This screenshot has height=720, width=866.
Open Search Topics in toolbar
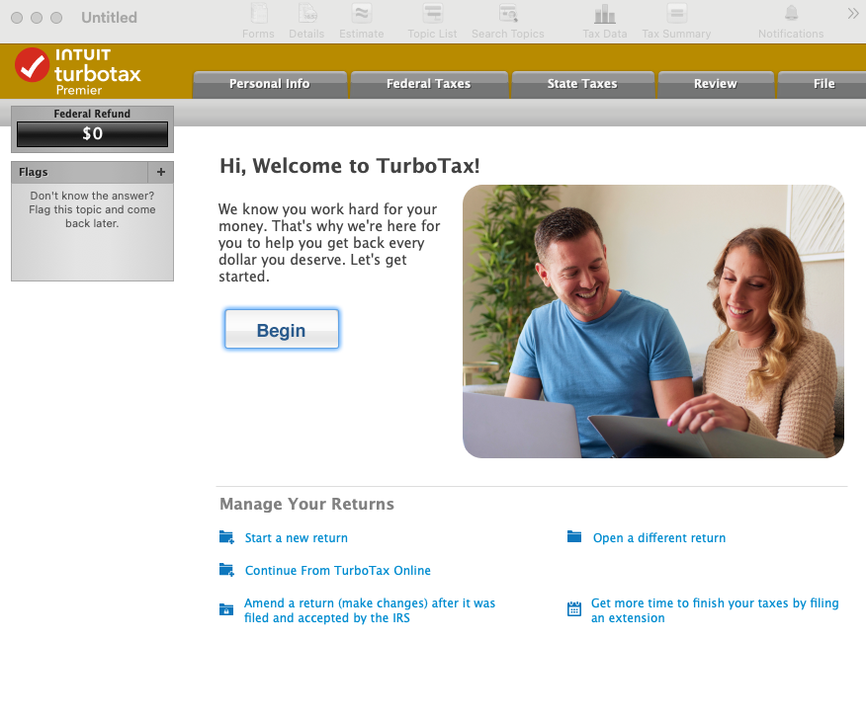(x=507, y=22)
